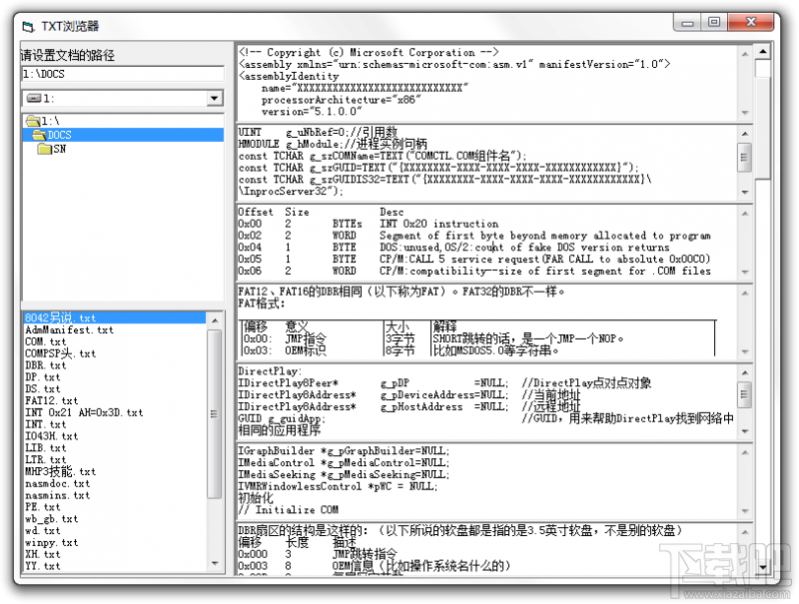Open the drive dropdown arrow
Screen dimensions: 799x604
(215, 98)
